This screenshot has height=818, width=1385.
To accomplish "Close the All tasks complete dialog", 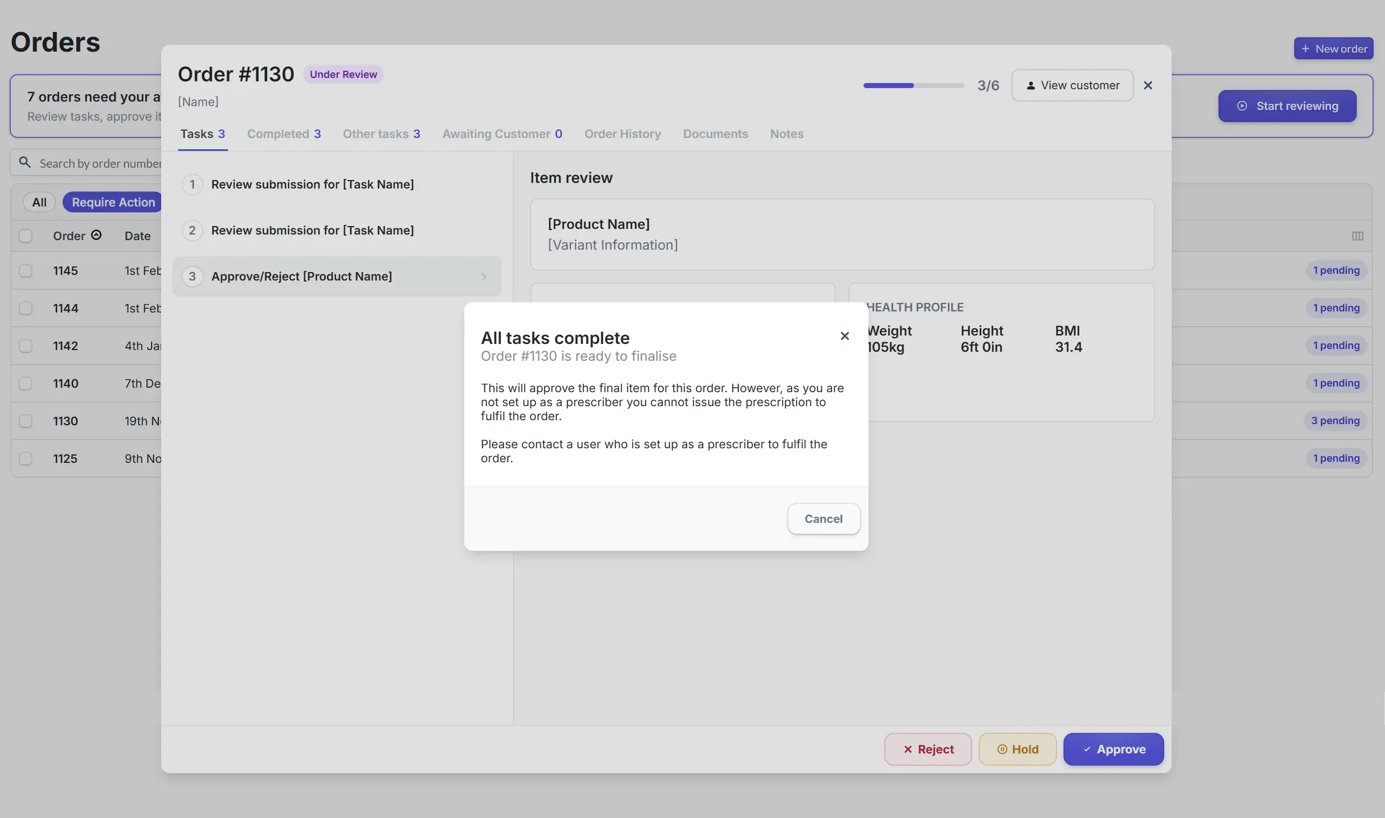I will 844,336.
